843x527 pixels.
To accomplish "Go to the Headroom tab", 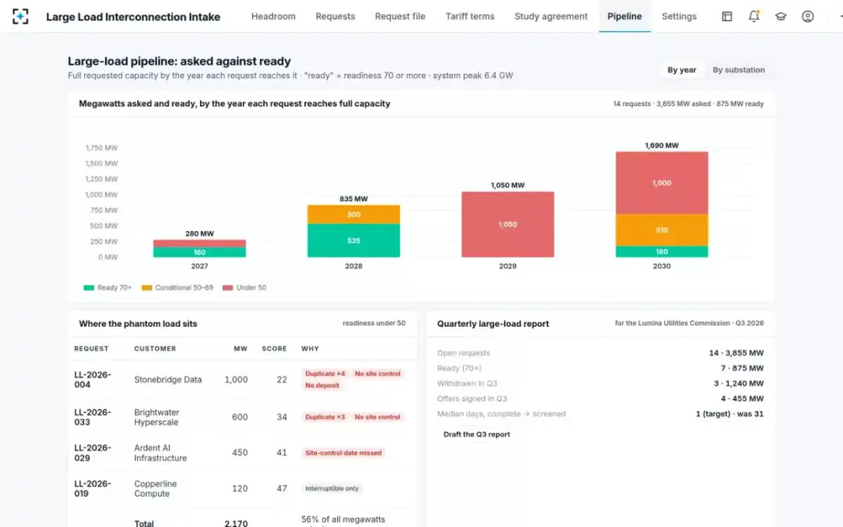I will point(273,16).
